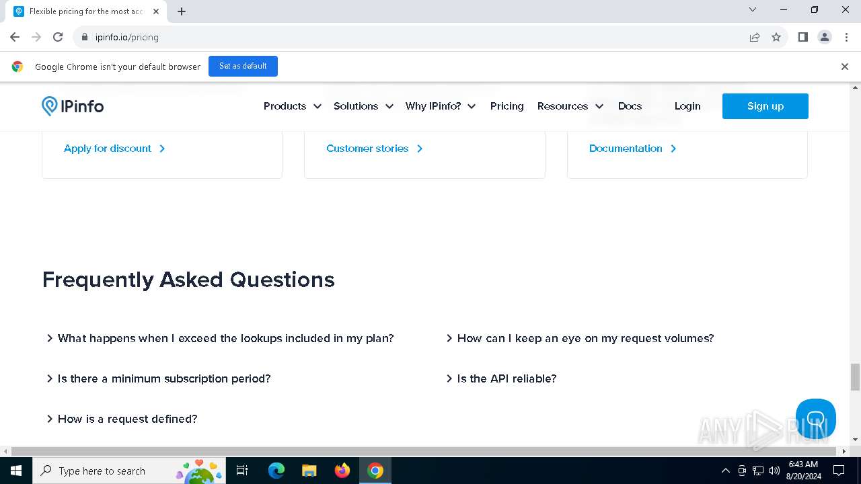Viewport: 861px width, 484px height.
Task: Expand 'How is a request defined?'
Action: [x=122, y=419]
